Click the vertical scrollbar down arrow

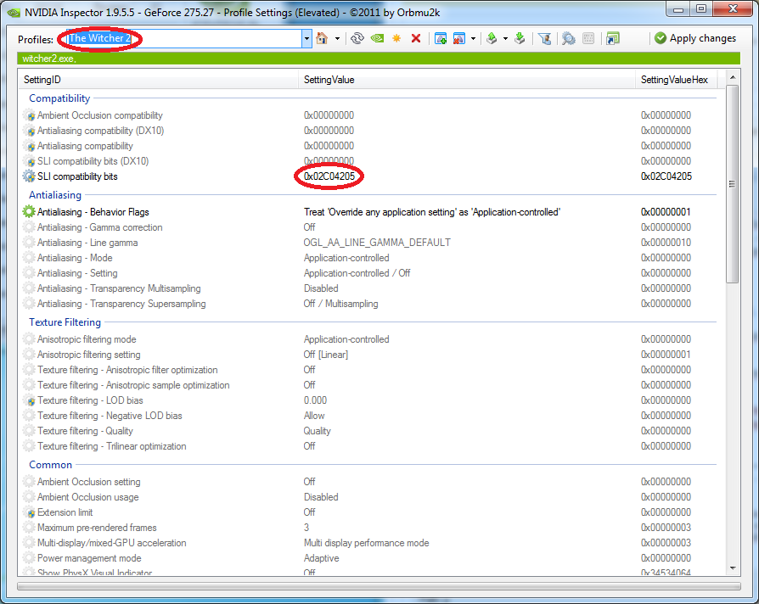pos(733,570)
